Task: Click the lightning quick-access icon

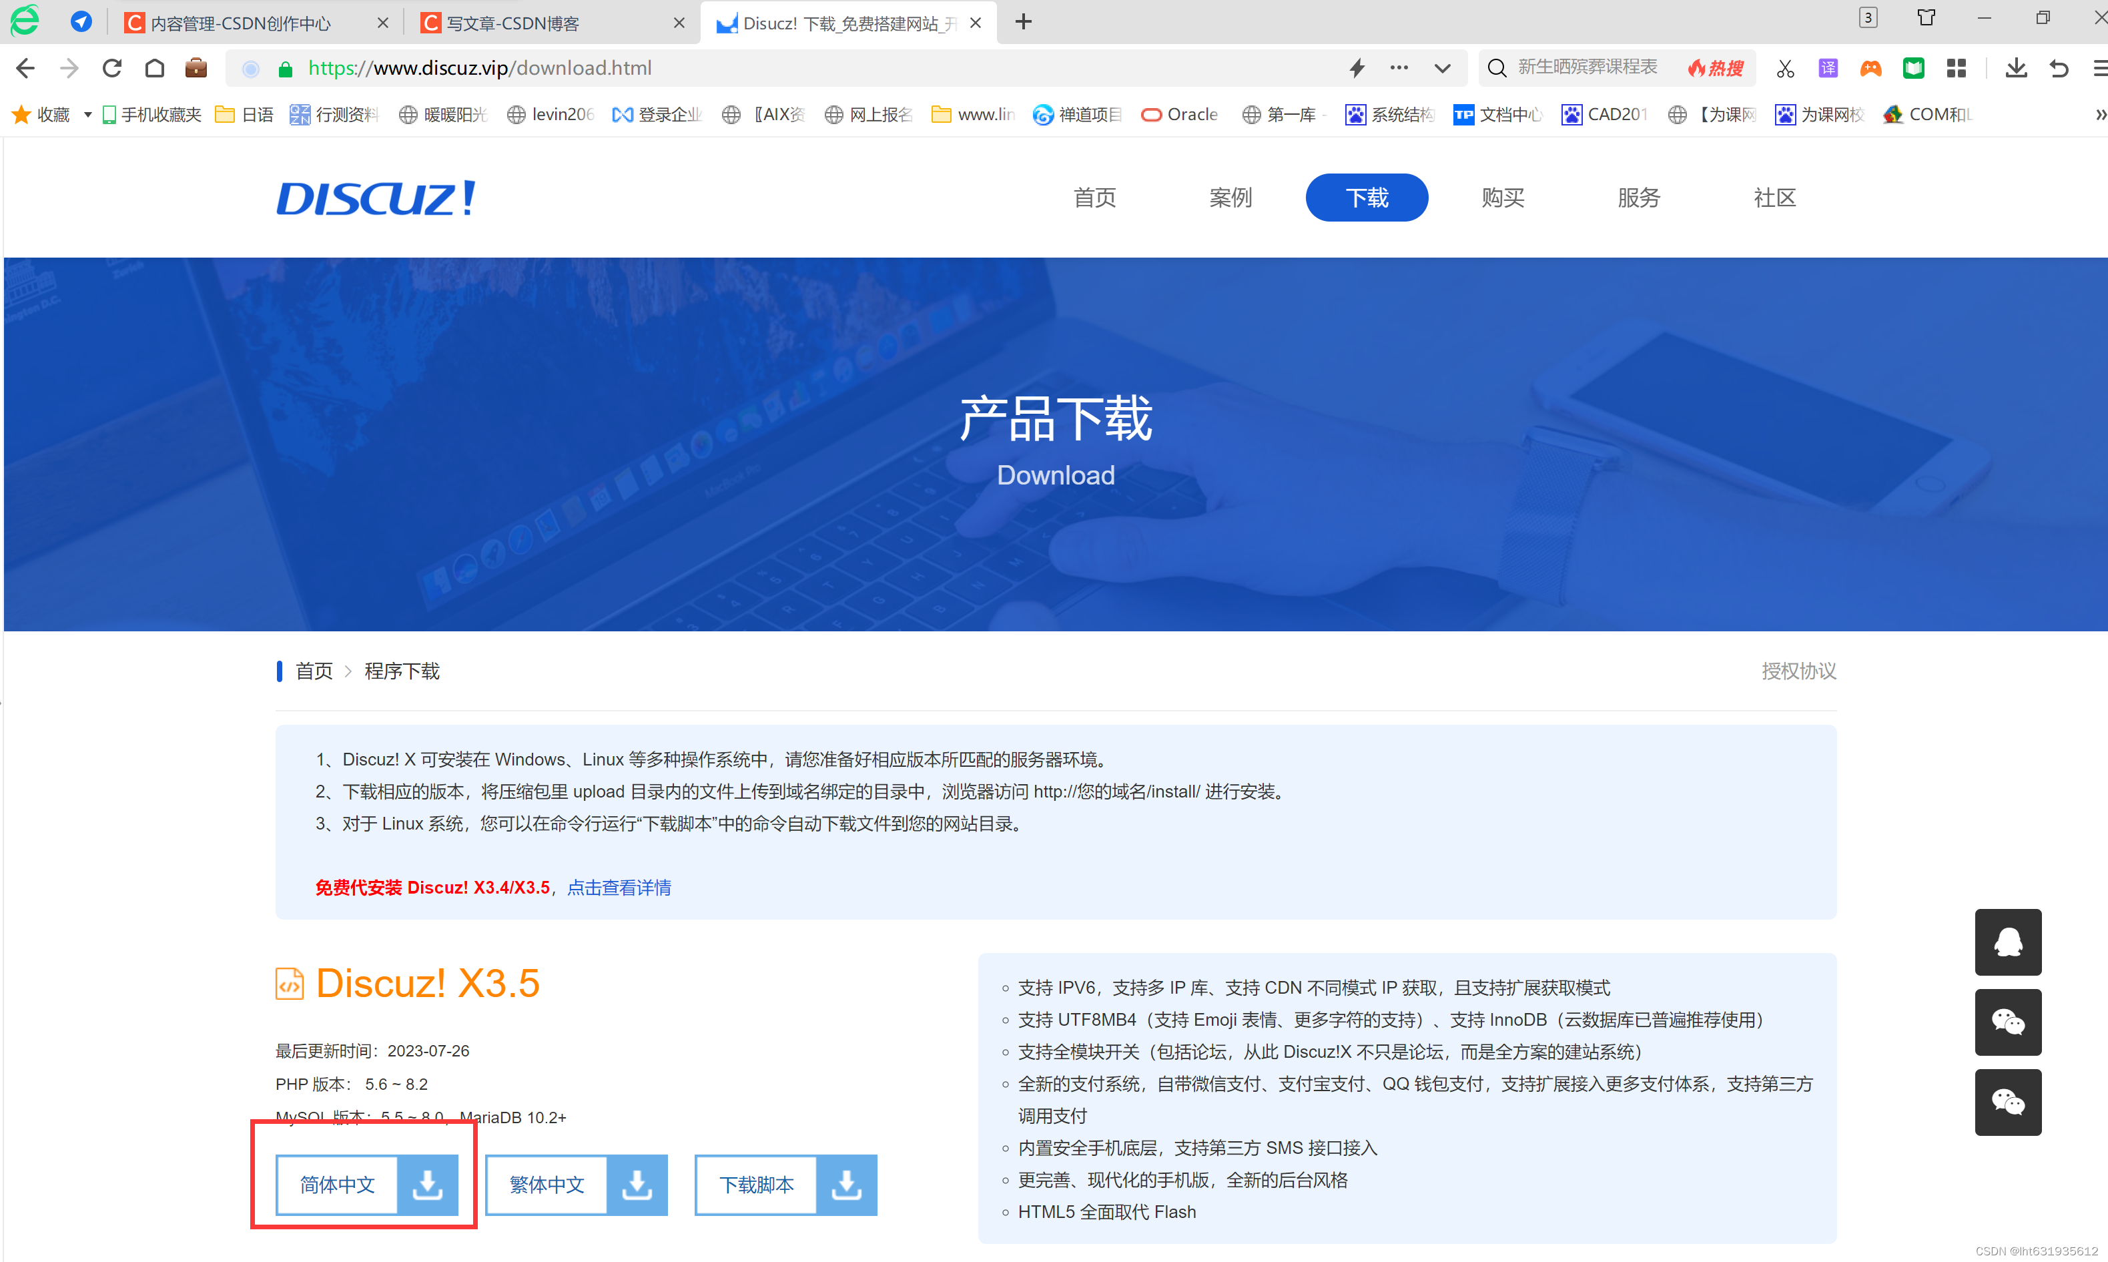Action: (x=1357, y=68)
